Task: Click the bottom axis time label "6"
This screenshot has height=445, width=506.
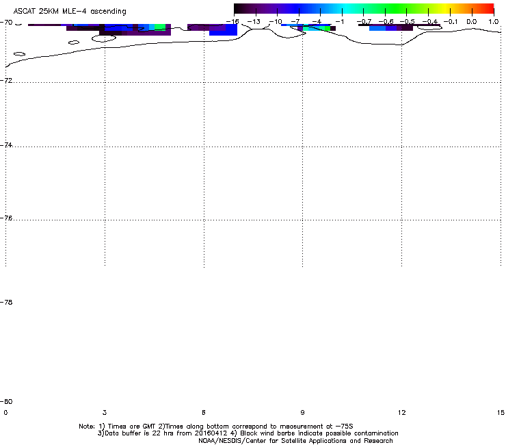Action: 204,412
